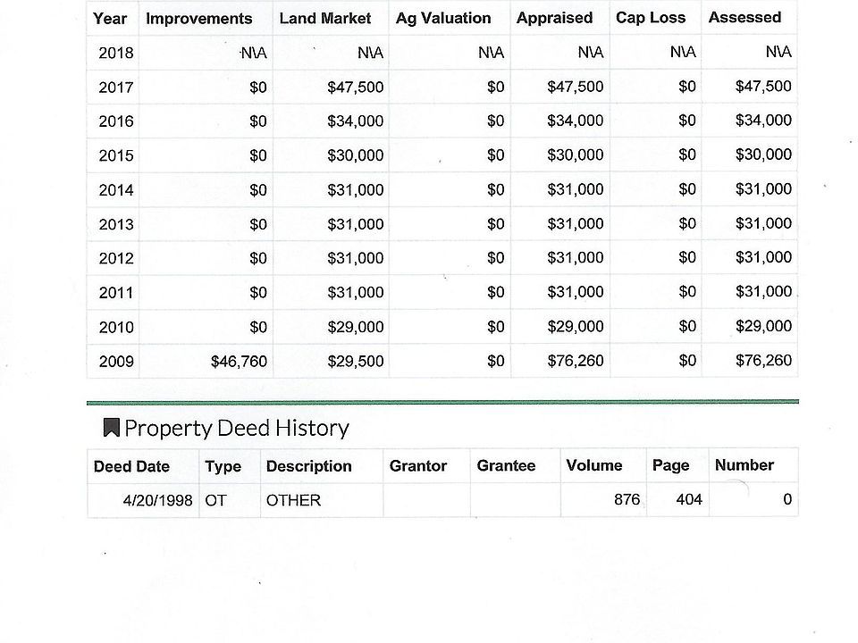Click the $46,760 Improvements value
858x643 pixels.
240,362
